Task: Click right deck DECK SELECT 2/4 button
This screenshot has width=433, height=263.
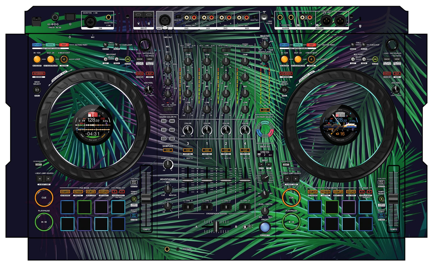Action: pyautogui.click(x=284, y=90)
